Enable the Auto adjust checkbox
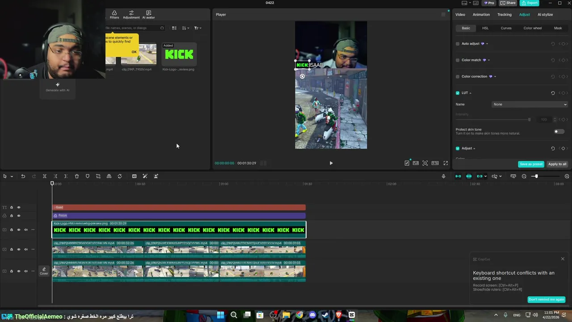Image resolution: width=572 pixels, height=322 pixels. (x=458, y=44)
